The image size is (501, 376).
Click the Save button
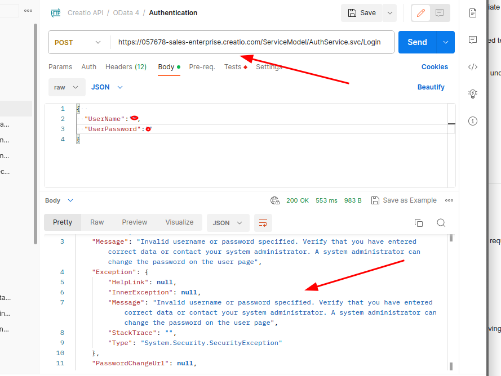point(362,13)
